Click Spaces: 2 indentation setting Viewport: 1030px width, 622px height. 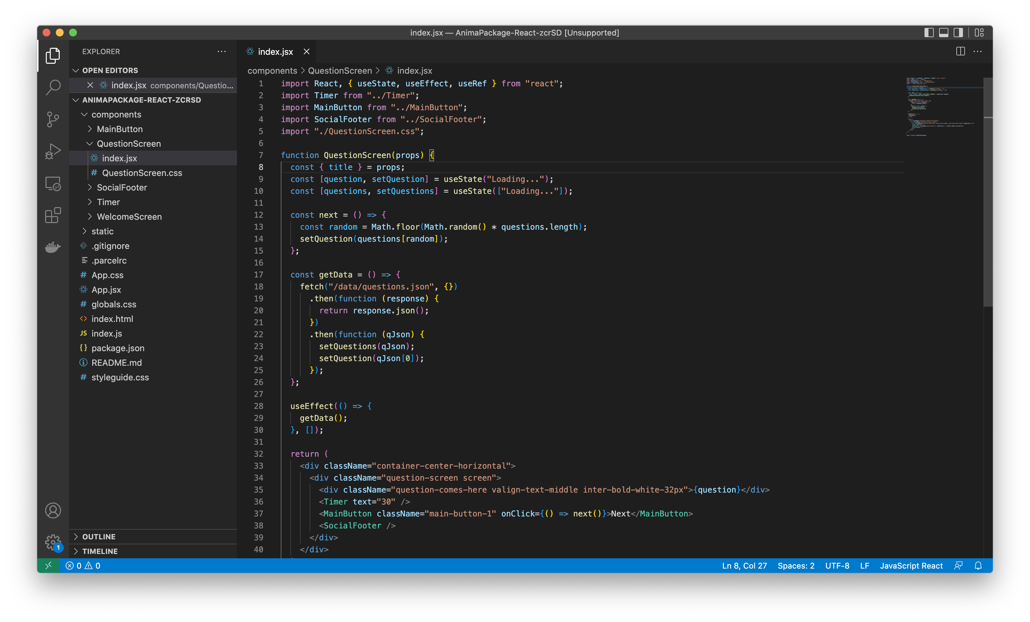pyautogui.click(x=795, y=566)
